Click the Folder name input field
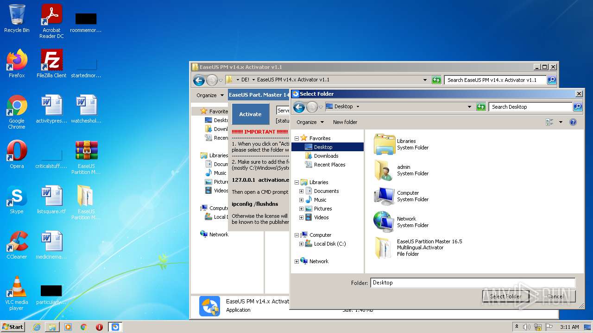Screen dimensions: 593x333 point(473,283)
